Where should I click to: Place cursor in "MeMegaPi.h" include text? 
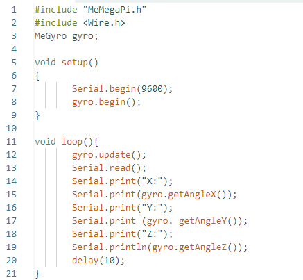click(x=114, y=10)
